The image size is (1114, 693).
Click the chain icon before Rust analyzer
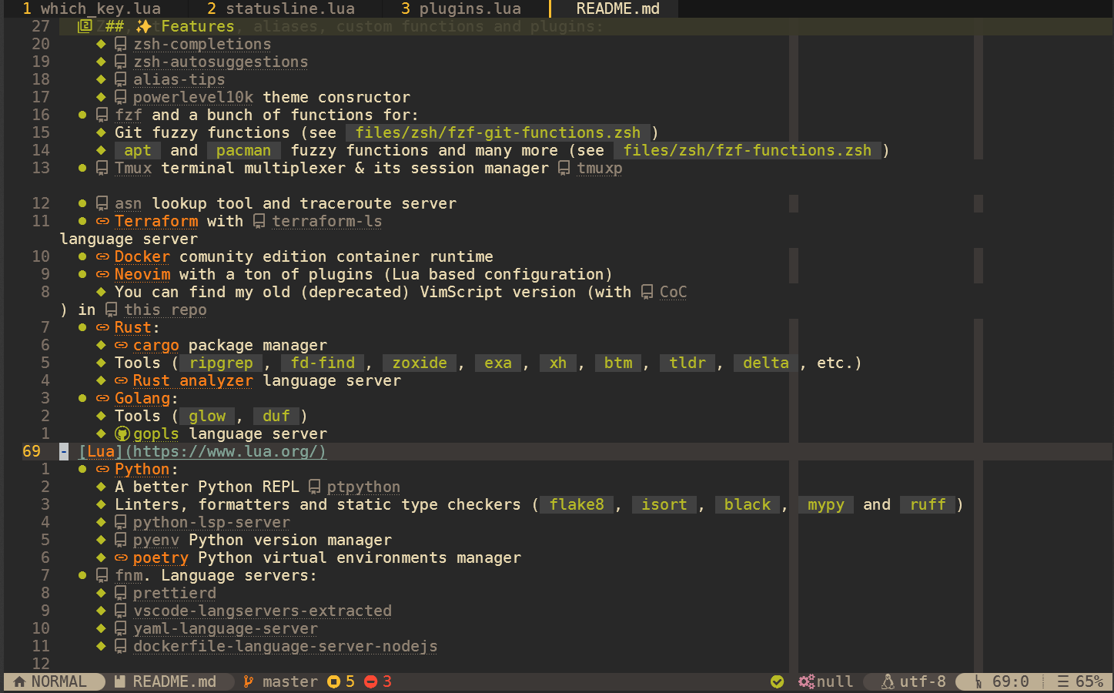121,380
